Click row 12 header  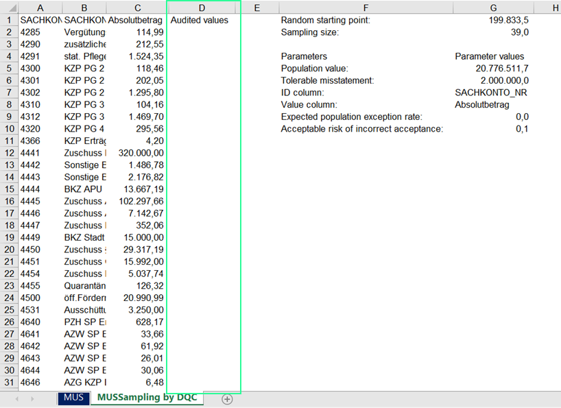(x=8, y=153)
